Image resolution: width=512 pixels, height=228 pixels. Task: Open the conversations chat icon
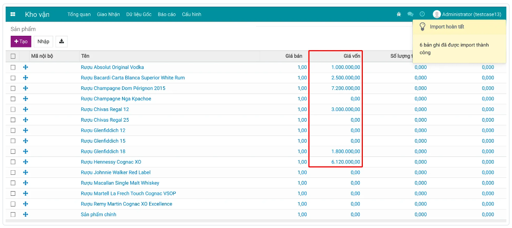[410, 14]
